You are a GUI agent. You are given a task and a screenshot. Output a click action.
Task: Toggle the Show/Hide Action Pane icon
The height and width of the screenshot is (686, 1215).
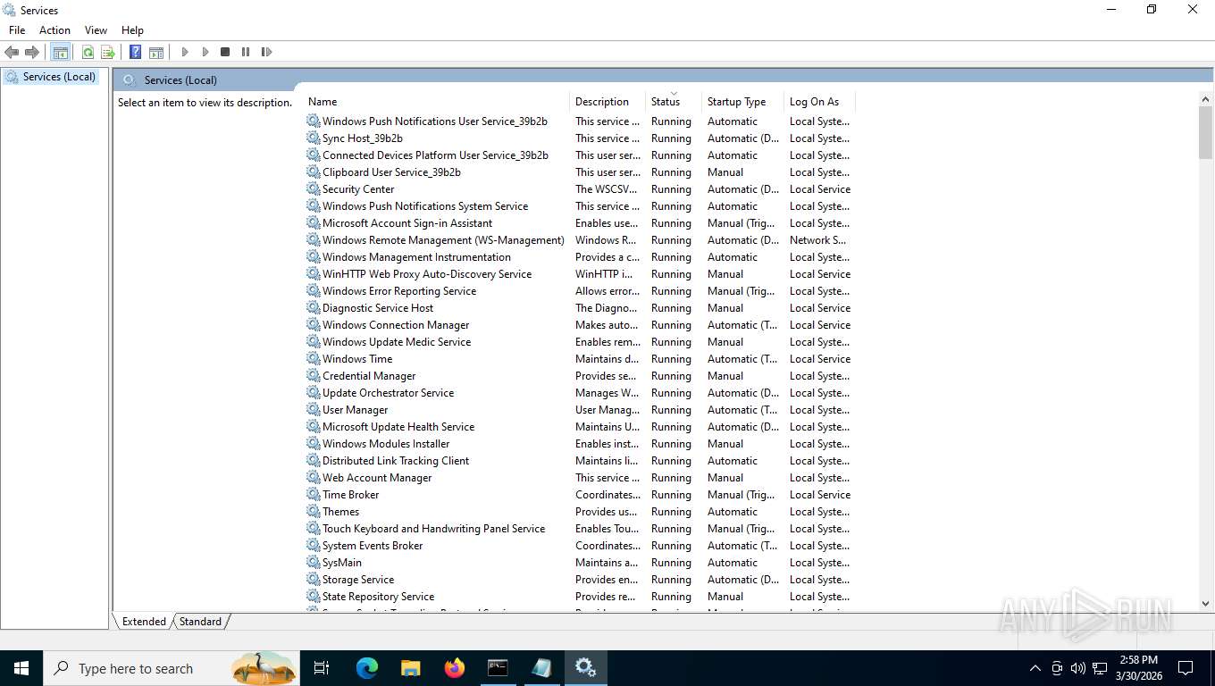[156, 52]
